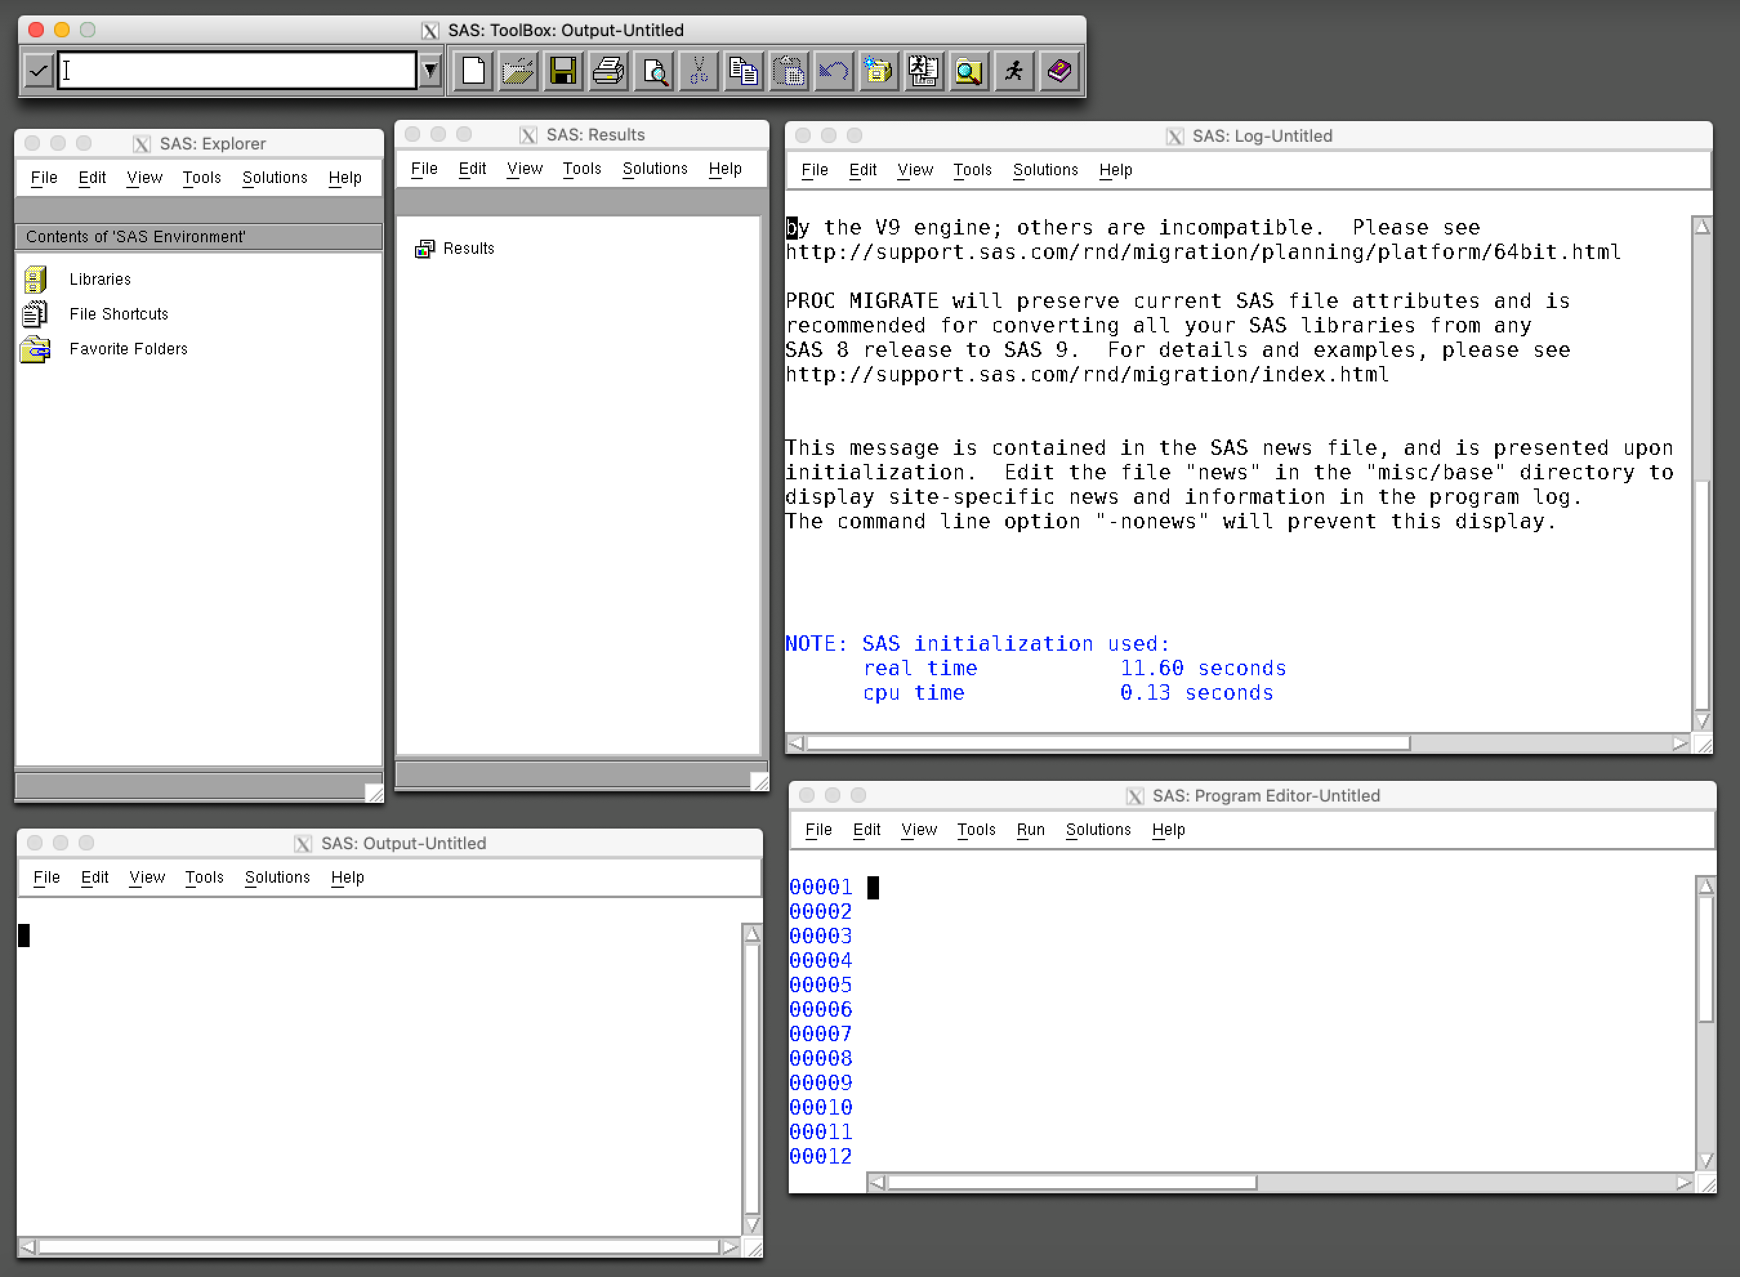Click Log window scroll-right arrow
The width and height of the screenshot is (1740, 1277).
(1679, 743)
